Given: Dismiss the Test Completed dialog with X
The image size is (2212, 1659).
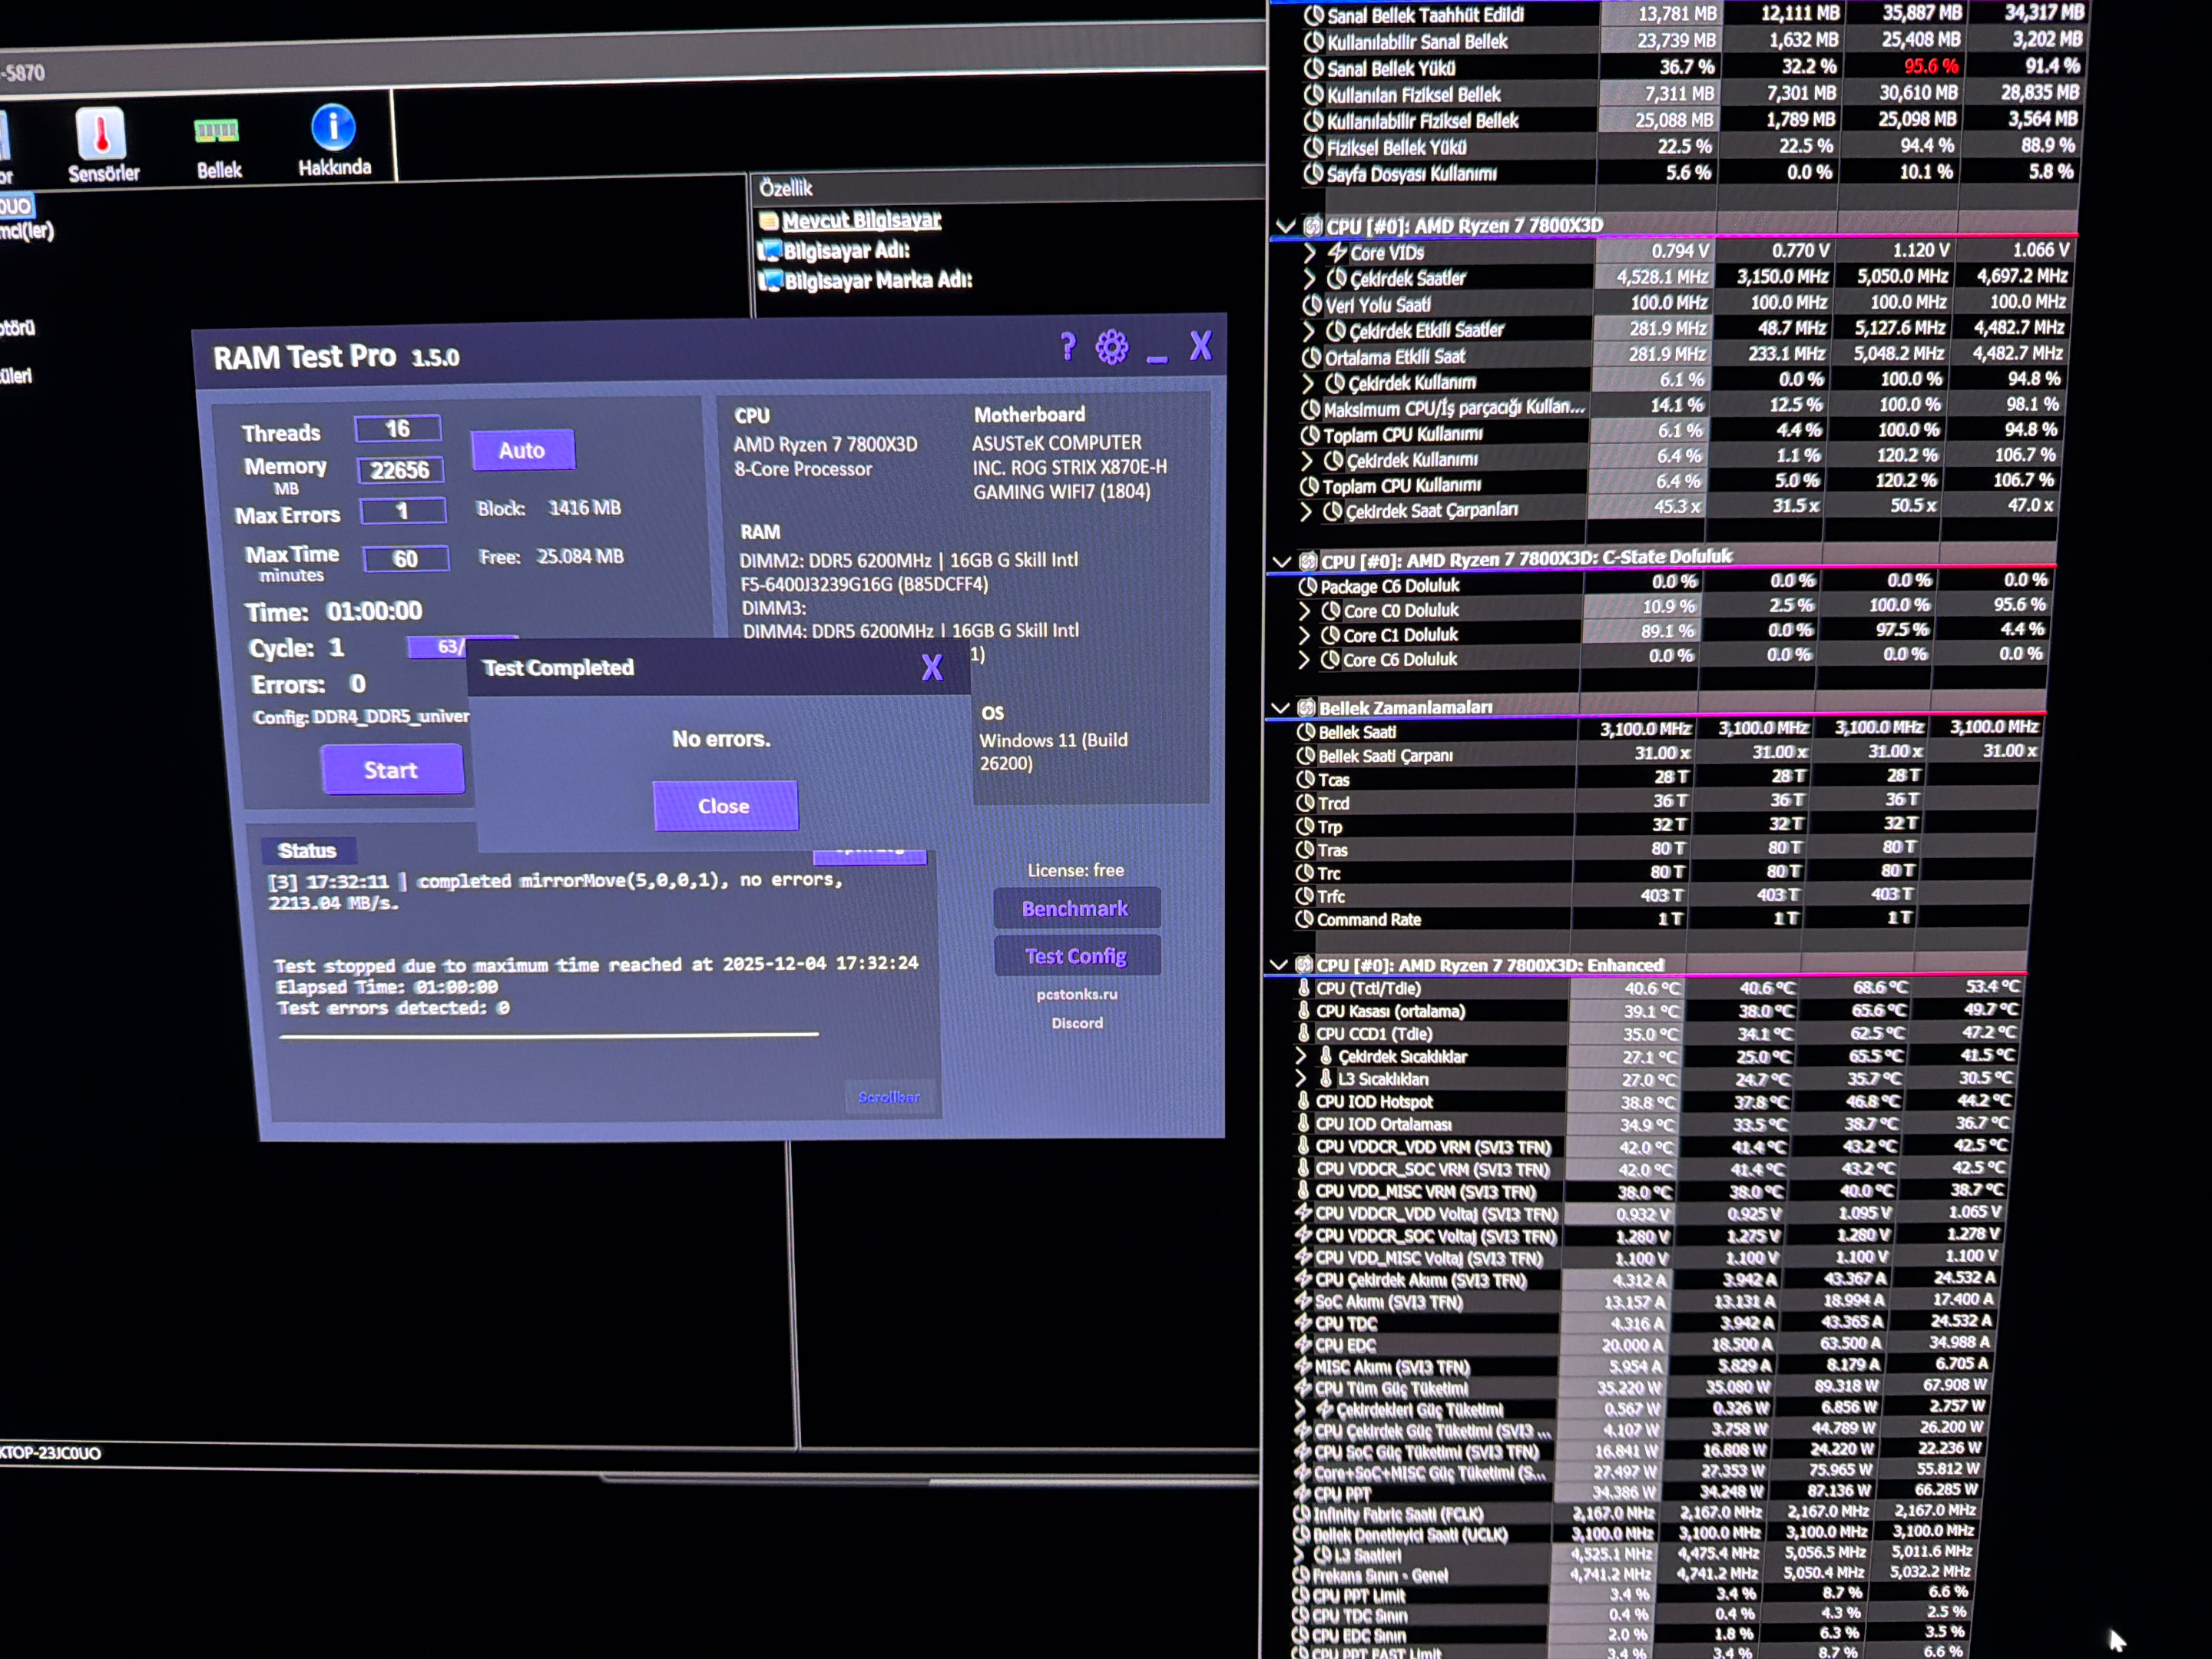Looking at the screenshot, I should tap(932, 667).
